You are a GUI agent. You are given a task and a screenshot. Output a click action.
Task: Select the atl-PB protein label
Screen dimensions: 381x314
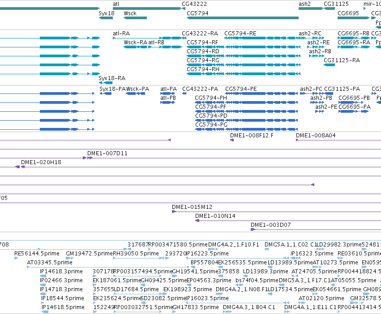click(168, 98)
